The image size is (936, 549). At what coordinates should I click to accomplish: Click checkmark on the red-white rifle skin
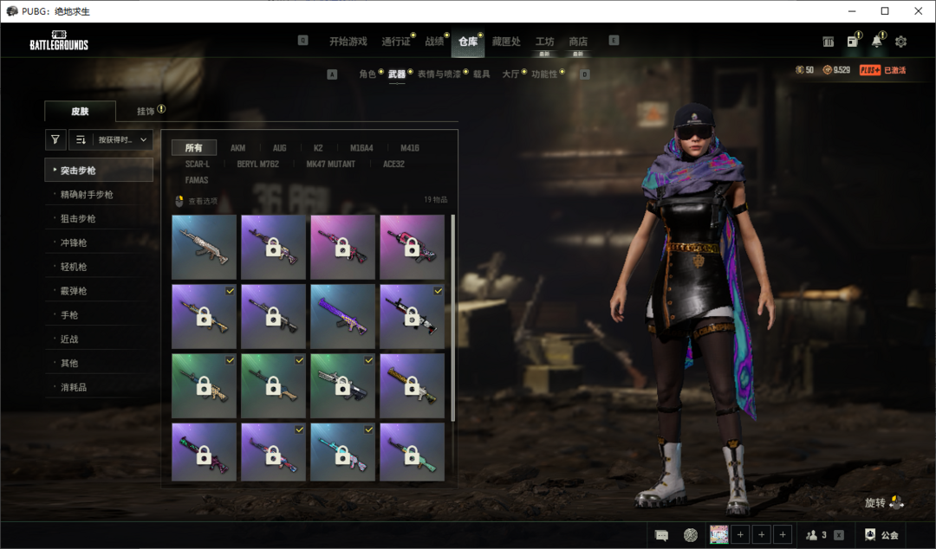(x=439, y=291)
